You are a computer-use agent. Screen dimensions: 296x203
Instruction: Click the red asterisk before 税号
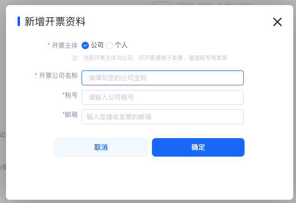[x=63, y=95]
